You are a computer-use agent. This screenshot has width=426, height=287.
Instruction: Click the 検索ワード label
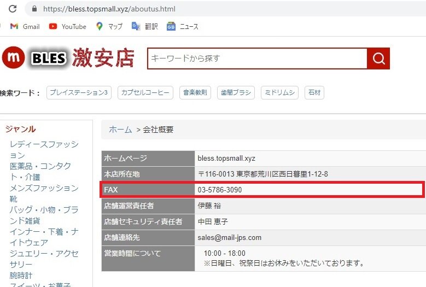[20, 93]
